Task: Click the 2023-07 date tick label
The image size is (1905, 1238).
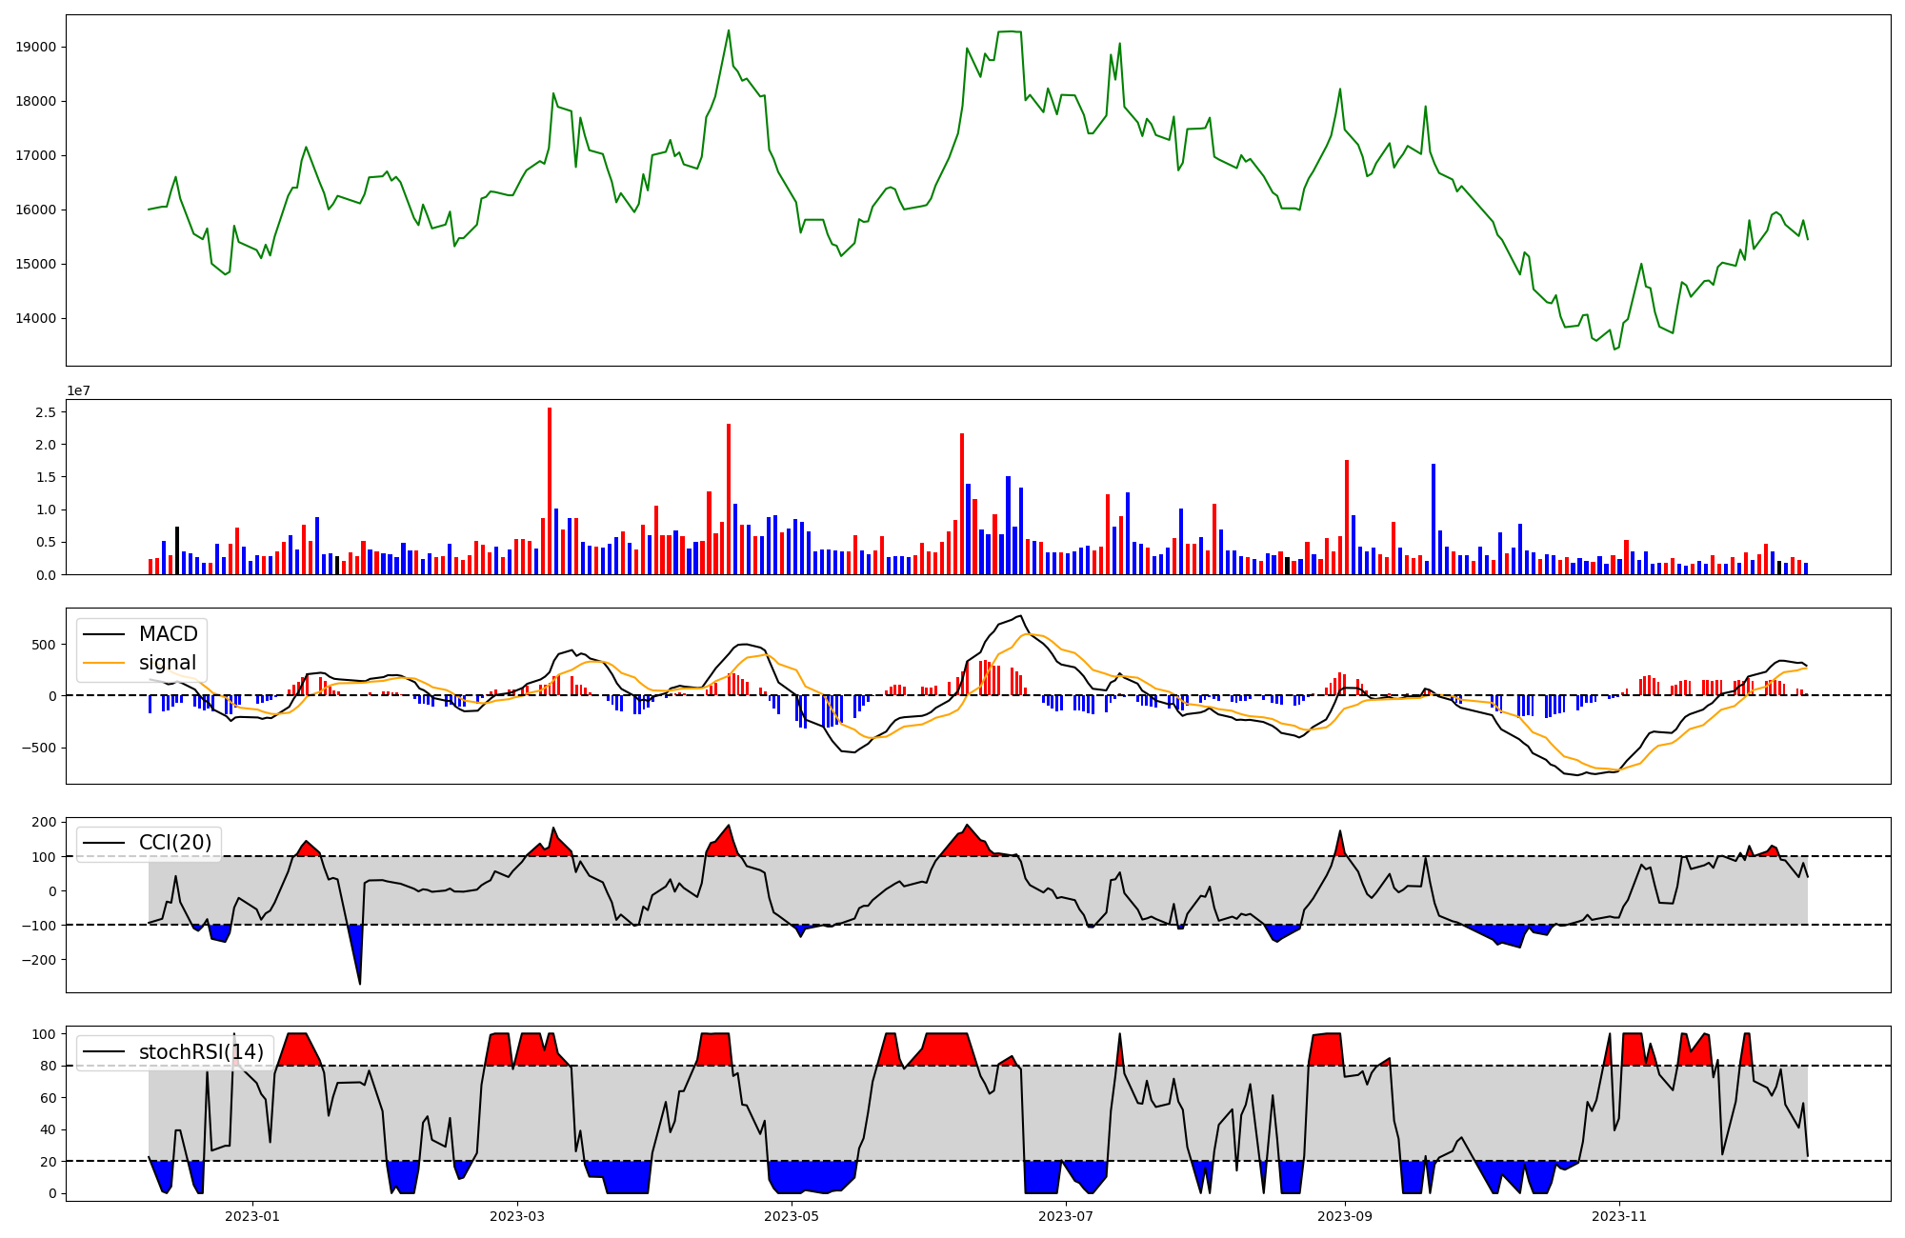Action: [x=1066, y=1216]
